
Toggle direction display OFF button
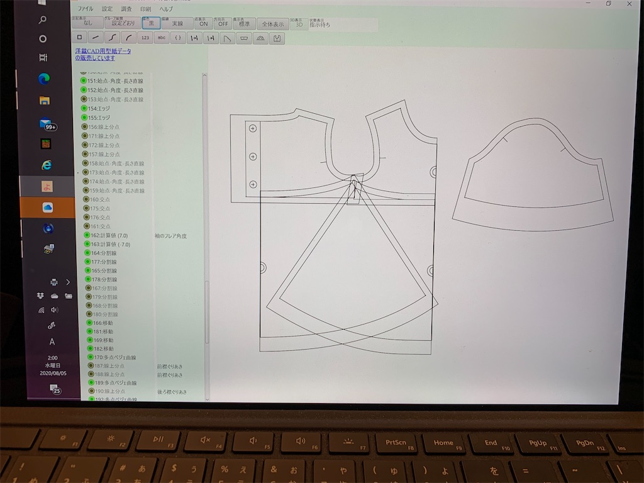(x=223, y=23)
